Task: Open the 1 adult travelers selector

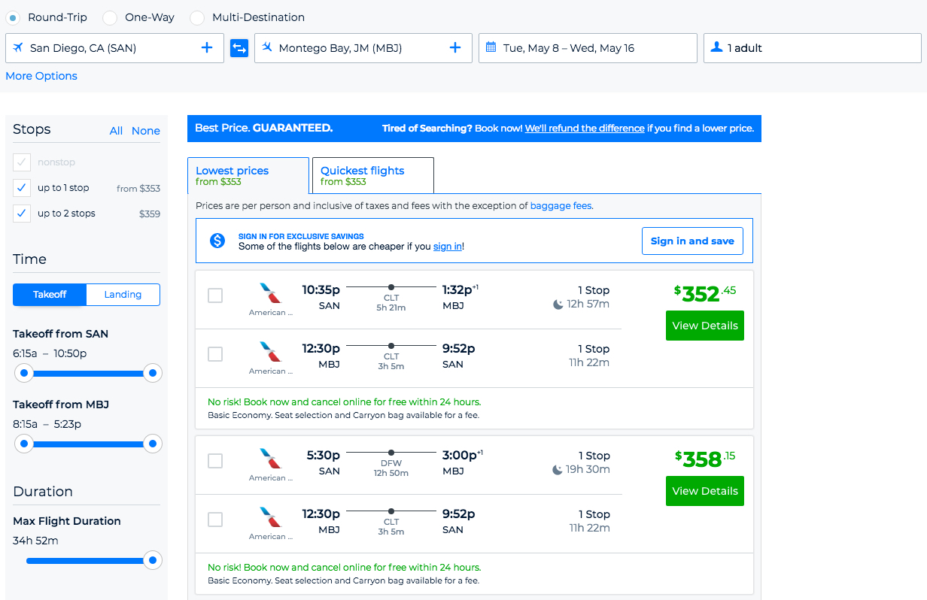Action: click(813, 48)
